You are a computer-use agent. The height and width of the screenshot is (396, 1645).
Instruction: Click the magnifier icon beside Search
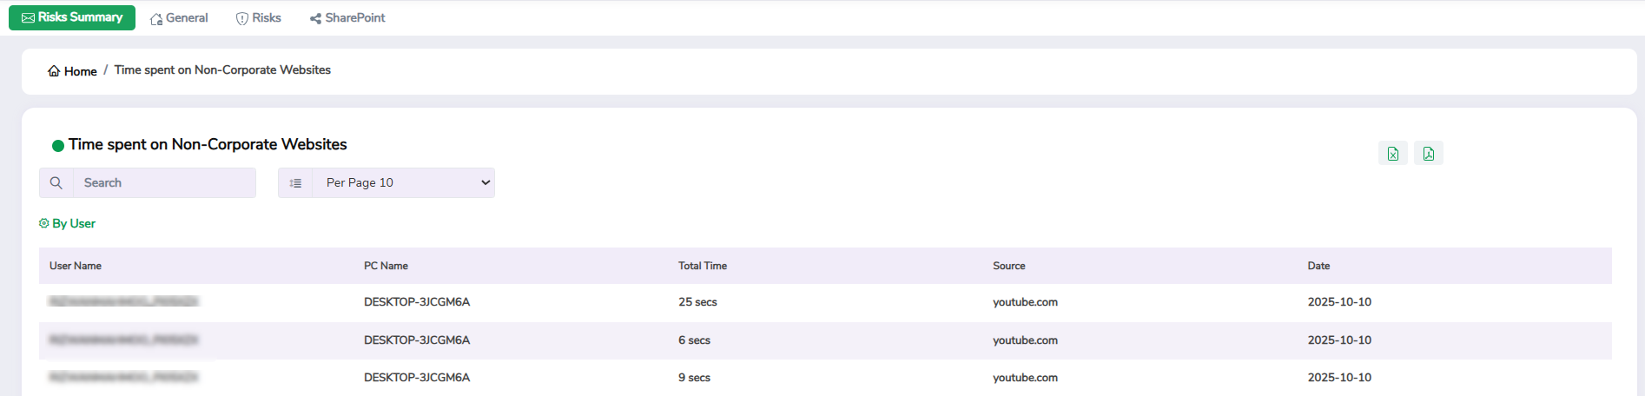pyautogui.click(x=56, y=183)
